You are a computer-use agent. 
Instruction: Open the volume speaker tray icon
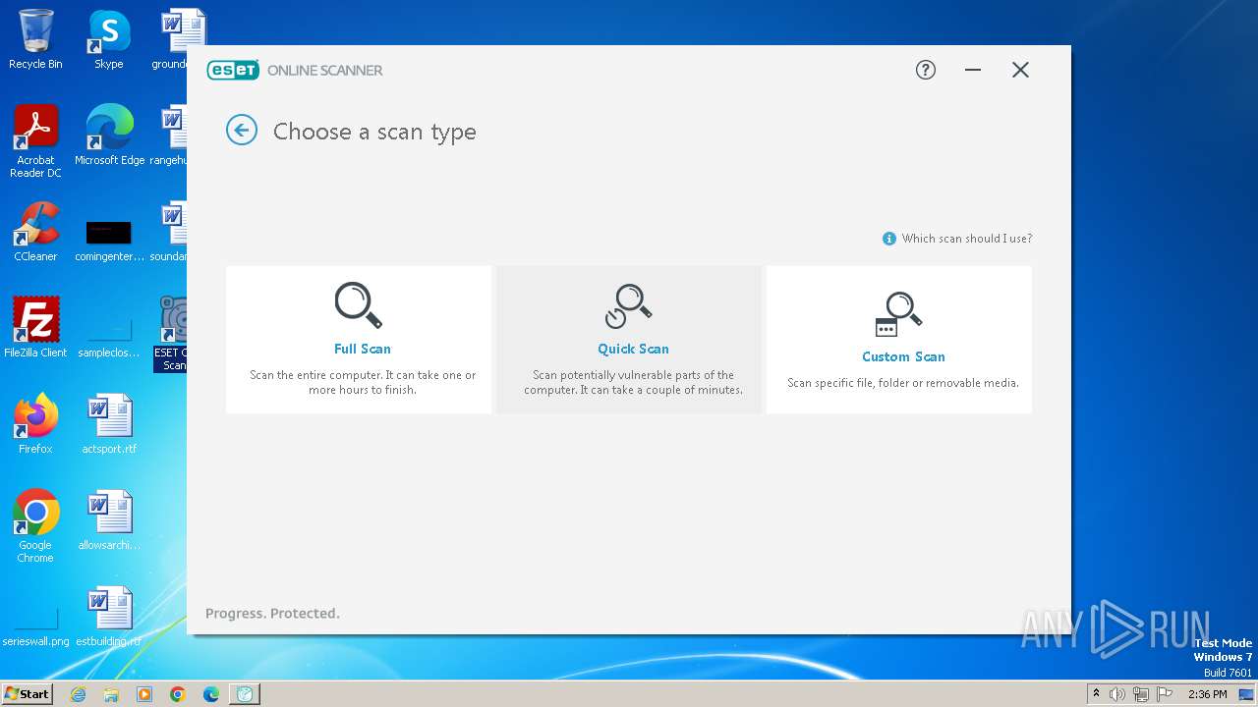click(1117, 694)
